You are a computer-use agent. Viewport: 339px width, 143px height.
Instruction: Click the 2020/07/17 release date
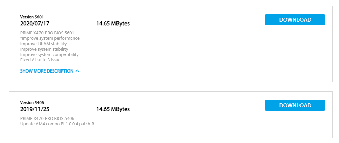35,24
